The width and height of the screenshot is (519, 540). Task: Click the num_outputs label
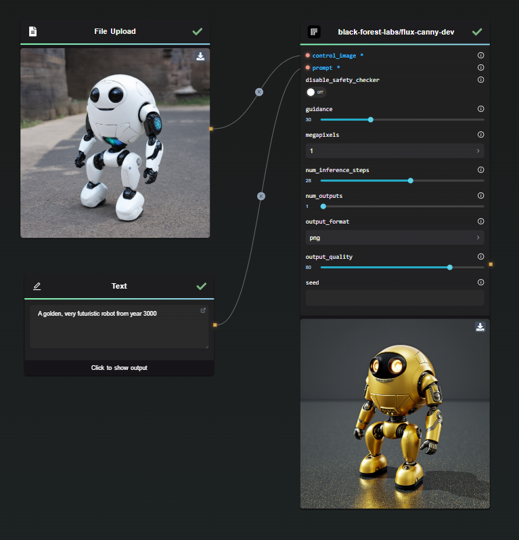coord(324,196)
